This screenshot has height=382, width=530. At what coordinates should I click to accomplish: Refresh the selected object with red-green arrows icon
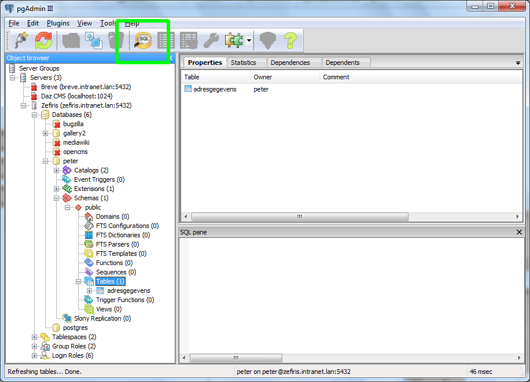point(43,41)
